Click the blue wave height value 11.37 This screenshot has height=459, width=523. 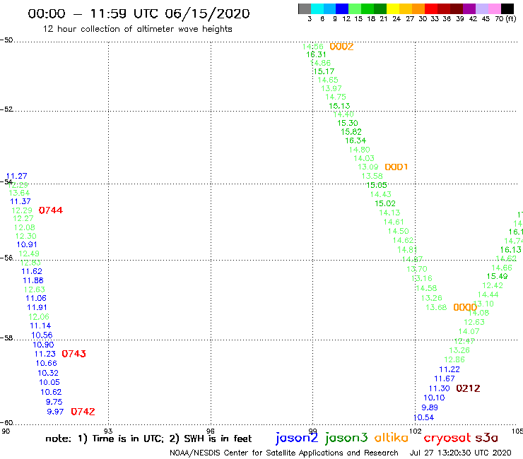(x=20, y=202)
